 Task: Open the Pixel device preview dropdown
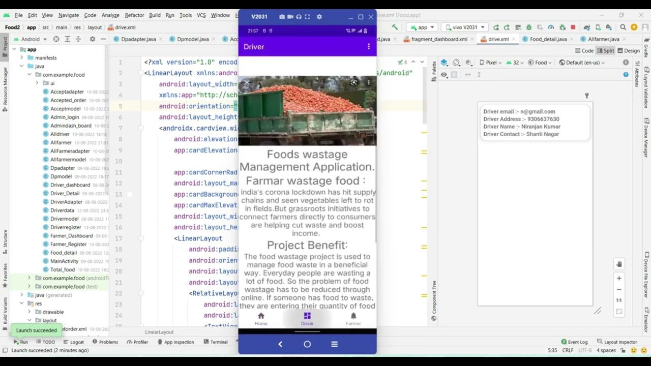pyautogui.click(x=491, y=63)
